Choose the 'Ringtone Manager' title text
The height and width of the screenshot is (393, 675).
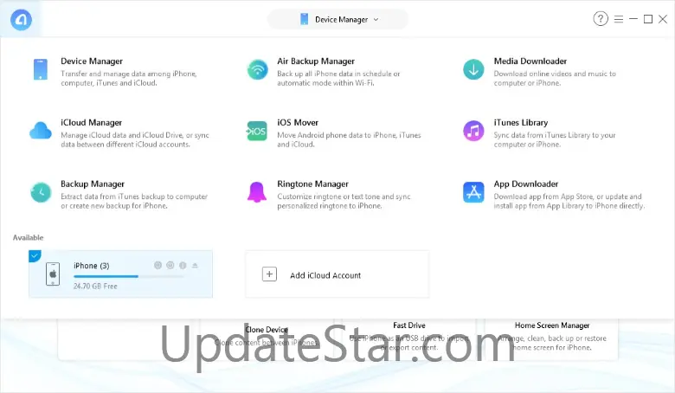[x=313, y=184]
